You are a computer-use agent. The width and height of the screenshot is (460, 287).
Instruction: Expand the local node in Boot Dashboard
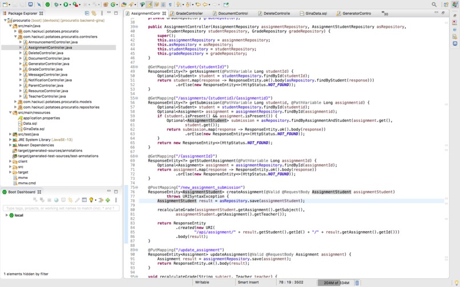point(6,215)
